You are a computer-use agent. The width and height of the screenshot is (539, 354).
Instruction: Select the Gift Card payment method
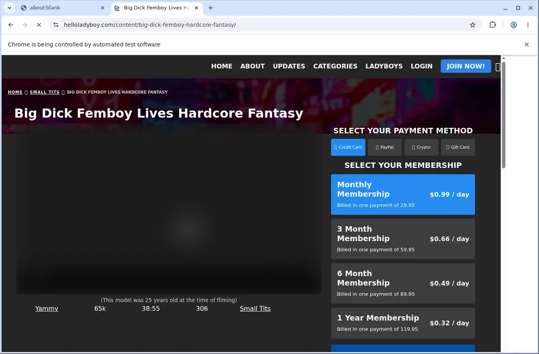[x=458, y=147]
